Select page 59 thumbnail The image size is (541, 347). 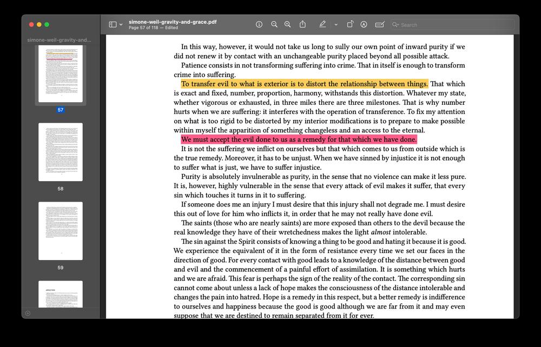[x=61, y=231]
